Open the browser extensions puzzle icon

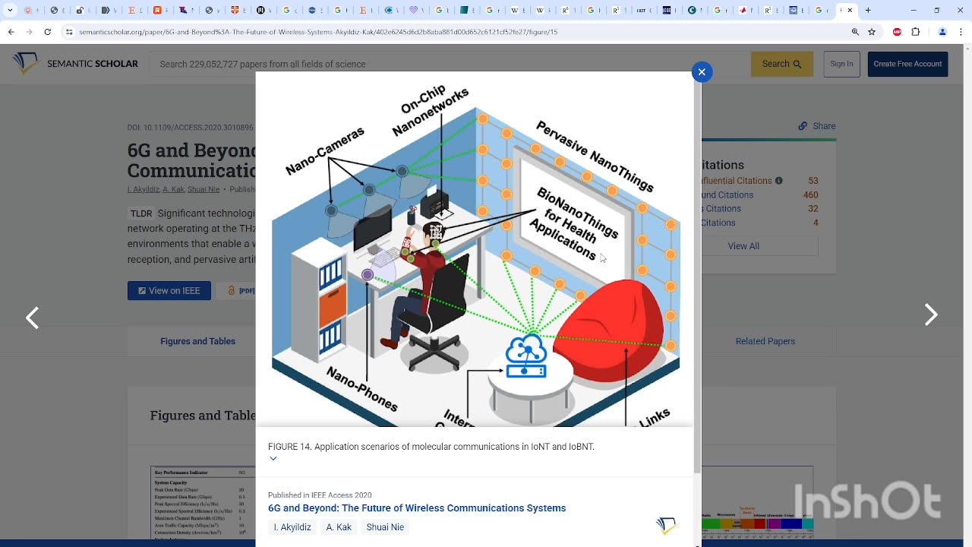point(916,32)
